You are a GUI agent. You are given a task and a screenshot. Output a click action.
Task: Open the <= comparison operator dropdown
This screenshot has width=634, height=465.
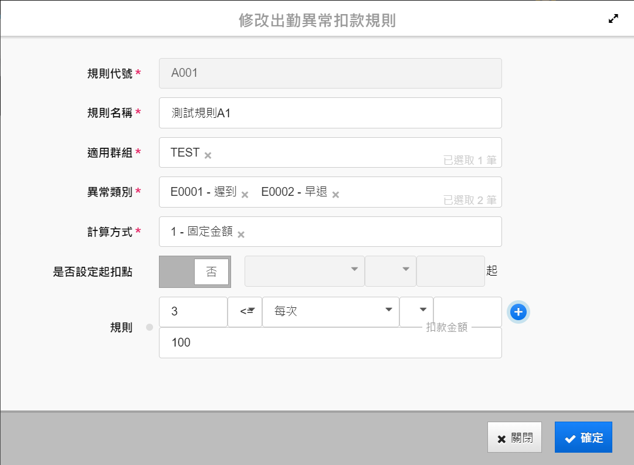pos(245,311)
